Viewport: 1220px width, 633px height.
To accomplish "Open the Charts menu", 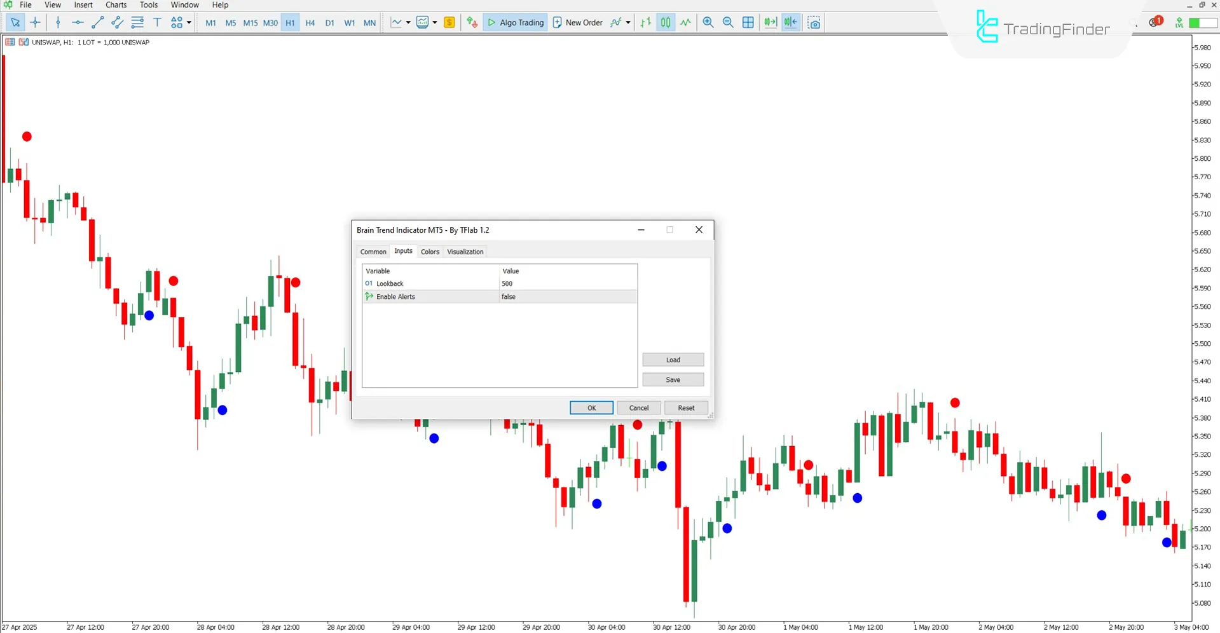I will tap(116, 4).
